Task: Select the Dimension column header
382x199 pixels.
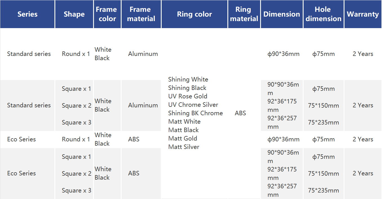Action: point(282,14)
